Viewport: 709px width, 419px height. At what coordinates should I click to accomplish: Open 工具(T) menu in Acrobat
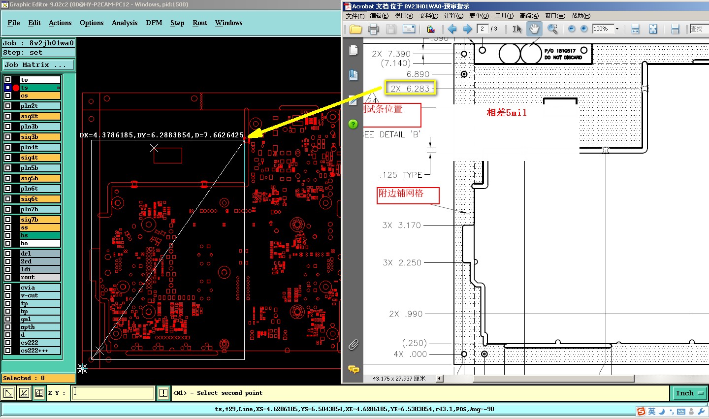pos(504,16)
